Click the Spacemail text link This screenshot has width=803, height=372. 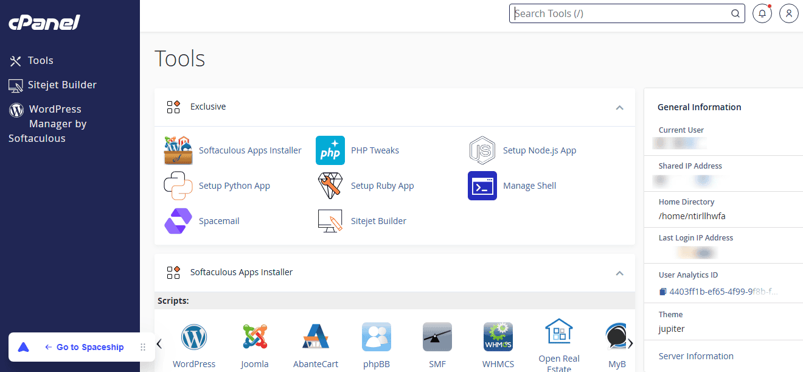click(219, 221)
